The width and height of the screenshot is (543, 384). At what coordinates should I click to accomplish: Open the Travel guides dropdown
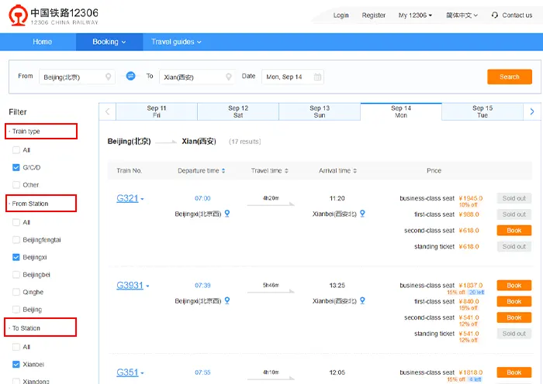(x=176, y=42)
